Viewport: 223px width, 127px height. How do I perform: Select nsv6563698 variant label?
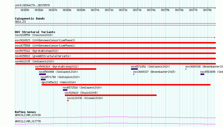212,72
